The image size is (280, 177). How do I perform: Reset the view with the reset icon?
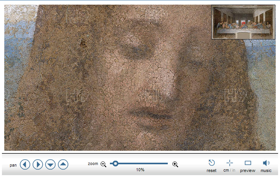coord(212,163)
